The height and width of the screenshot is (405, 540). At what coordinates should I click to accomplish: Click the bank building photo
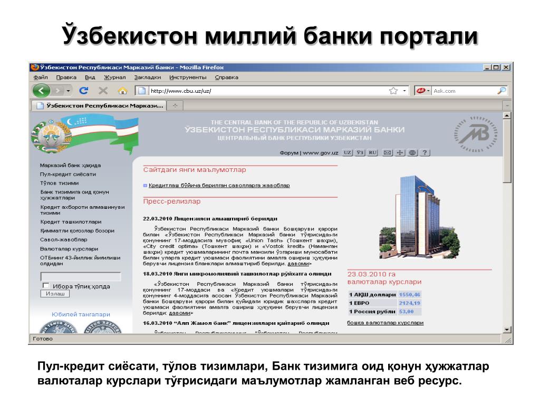(x=420, y=217)
